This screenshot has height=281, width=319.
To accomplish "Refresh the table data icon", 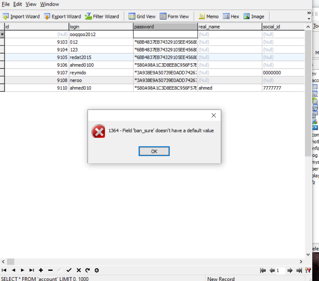I will [88, 270].
